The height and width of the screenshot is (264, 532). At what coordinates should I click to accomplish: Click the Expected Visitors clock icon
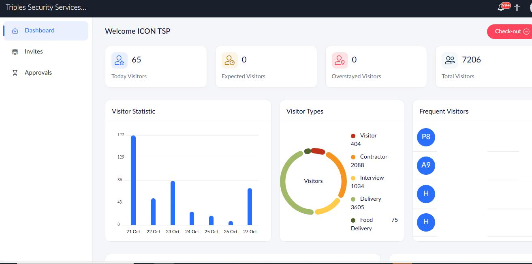[x=230, y=60]
